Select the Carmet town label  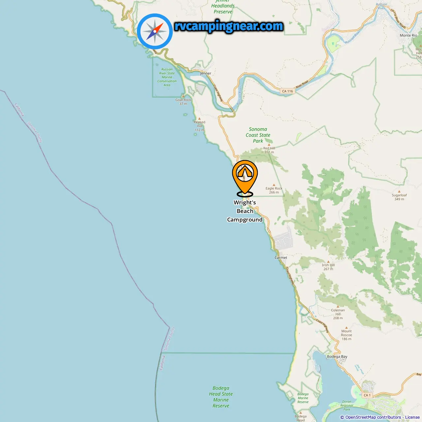coord(281,258)
